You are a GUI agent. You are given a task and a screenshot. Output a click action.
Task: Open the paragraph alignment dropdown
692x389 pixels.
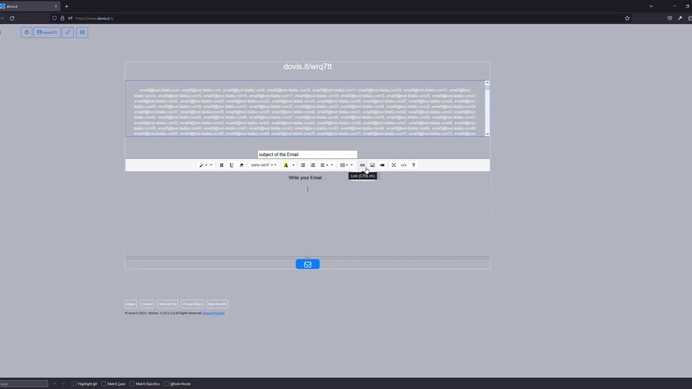(x=327, y=165)
